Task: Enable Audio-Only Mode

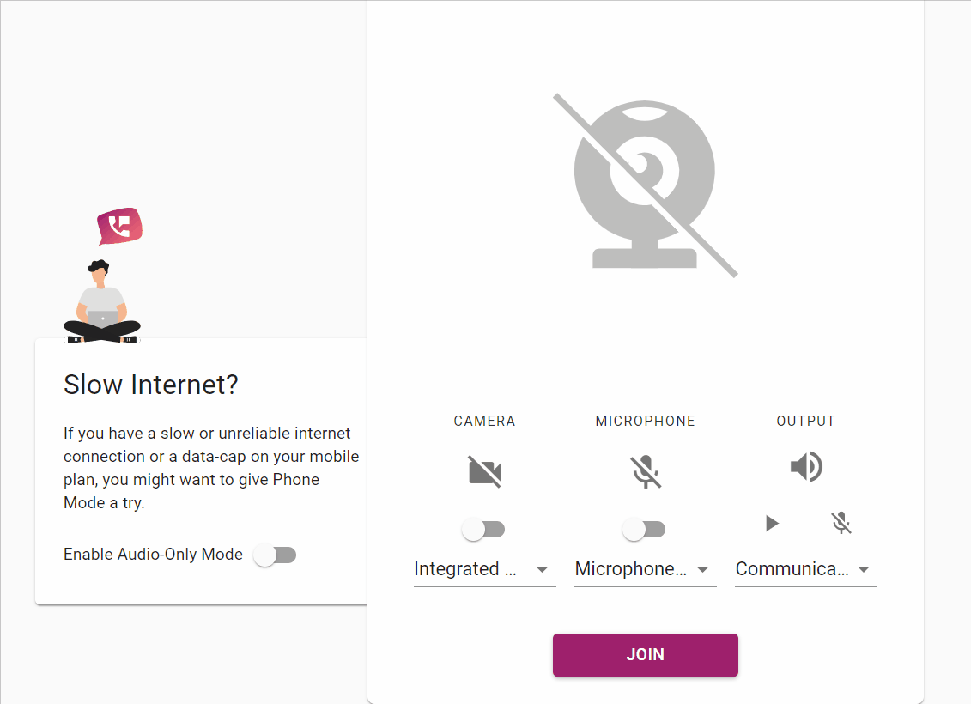Action: point(275,555)
